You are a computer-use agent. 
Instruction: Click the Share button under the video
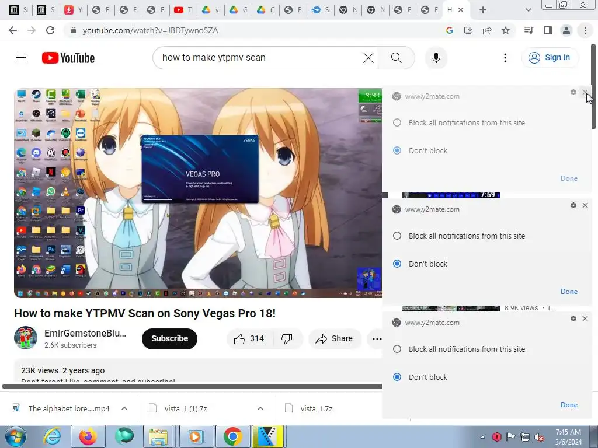pos(334,339)
